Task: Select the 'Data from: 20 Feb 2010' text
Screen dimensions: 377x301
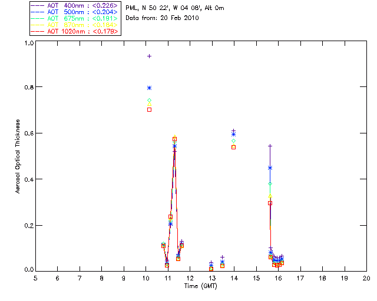Action: coord(162,18)
